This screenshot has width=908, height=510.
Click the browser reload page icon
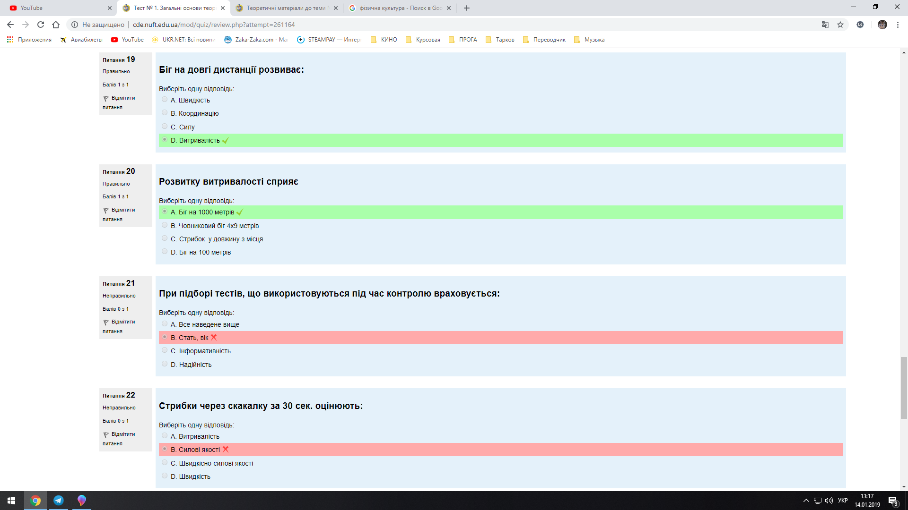coord(41,25)
